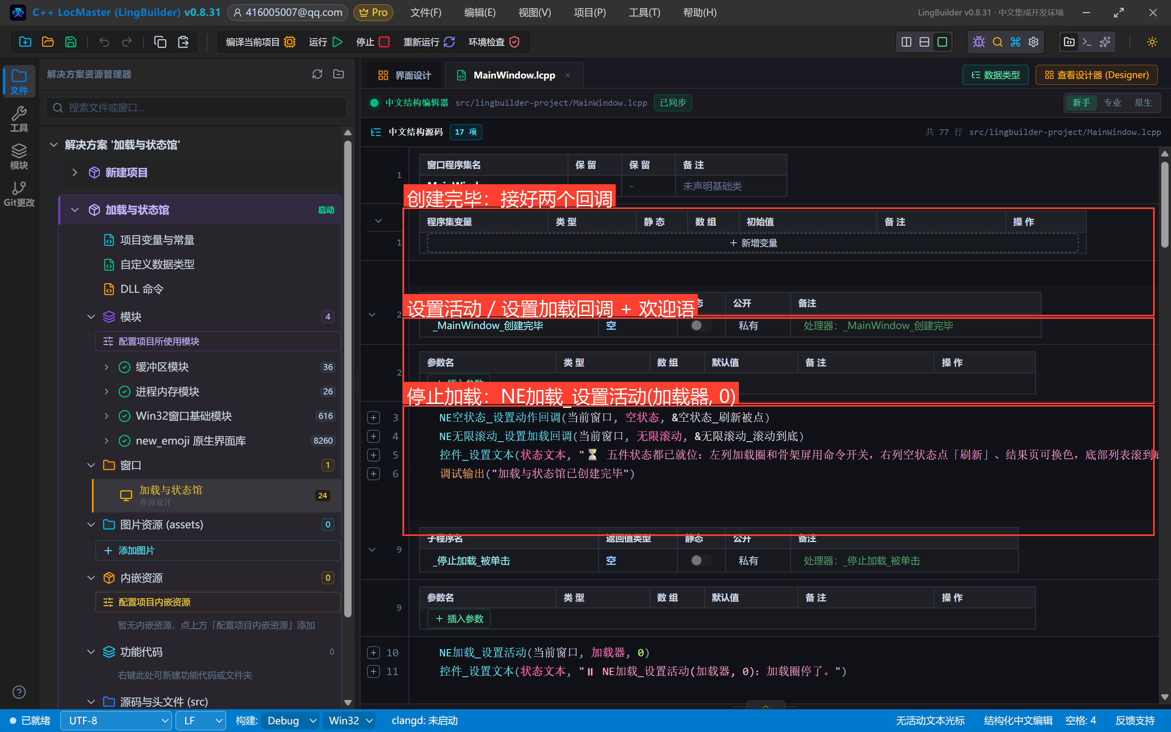Open the Win32 platform dropdown
Image resolution: width=1171 pixels, height=732 pixels.
(350, 720)
